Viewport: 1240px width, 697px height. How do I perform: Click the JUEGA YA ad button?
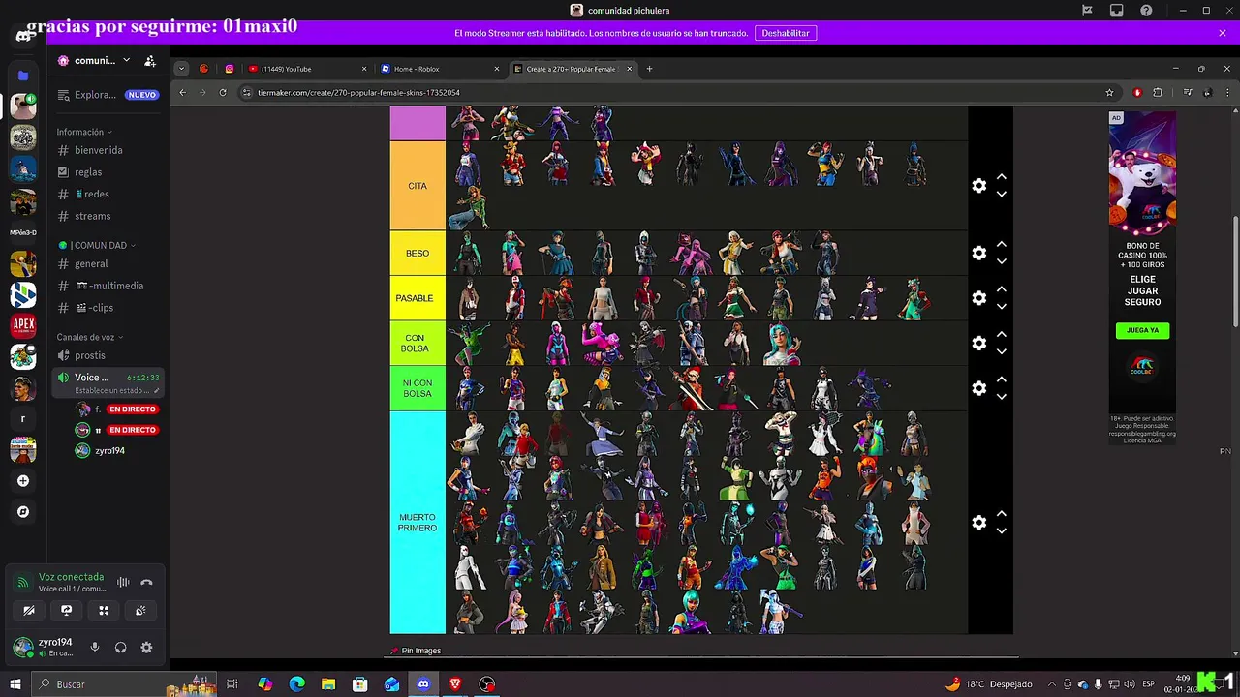pyautogui.click(x=1142, y=330)
